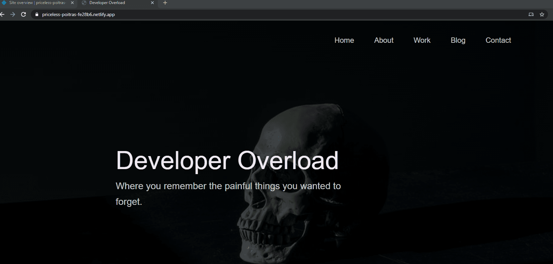View site info via the padlock icon
The width and height of the screenshot is (553, 264).
(x=37, y=14)
